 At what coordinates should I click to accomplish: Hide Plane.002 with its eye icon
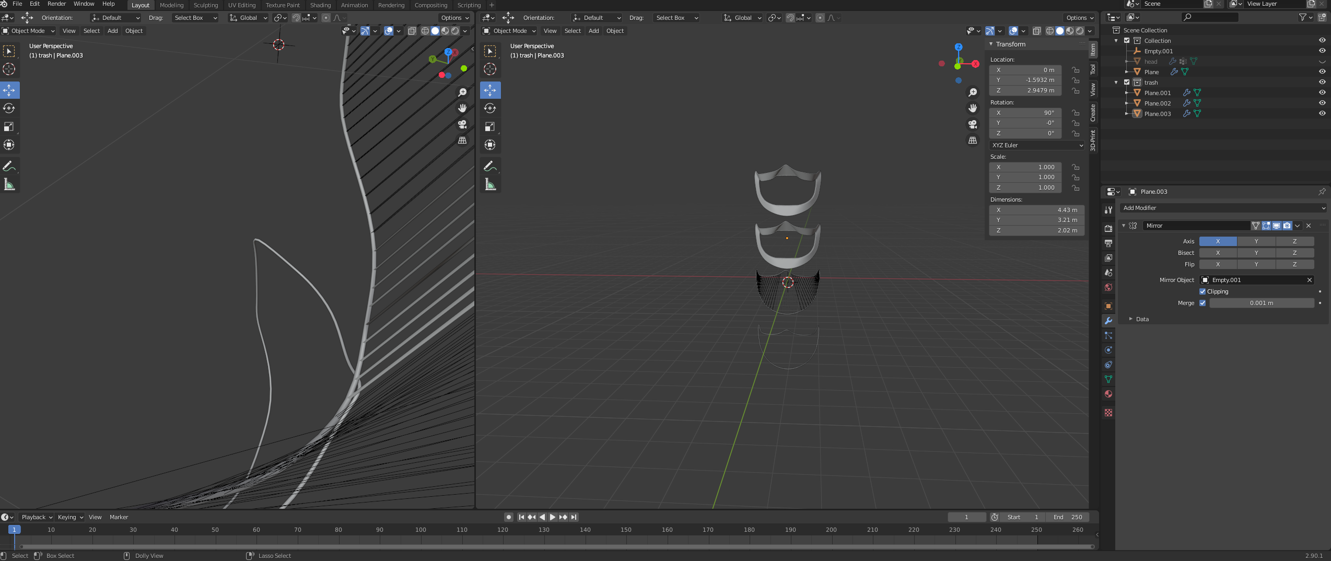coord(1322,103)
